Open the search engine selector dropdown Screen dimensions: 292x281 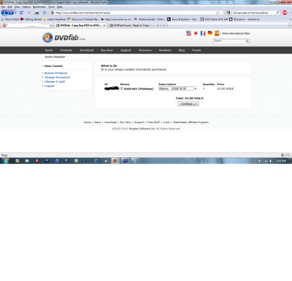point(229,12)
